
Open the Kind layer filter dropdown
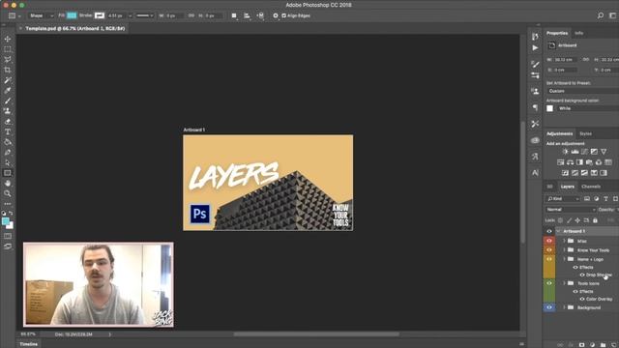tap(563, 199)
